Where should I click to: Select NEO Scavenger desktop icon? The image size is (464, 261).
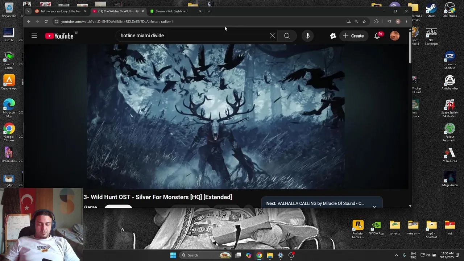[x=431, y=36]
